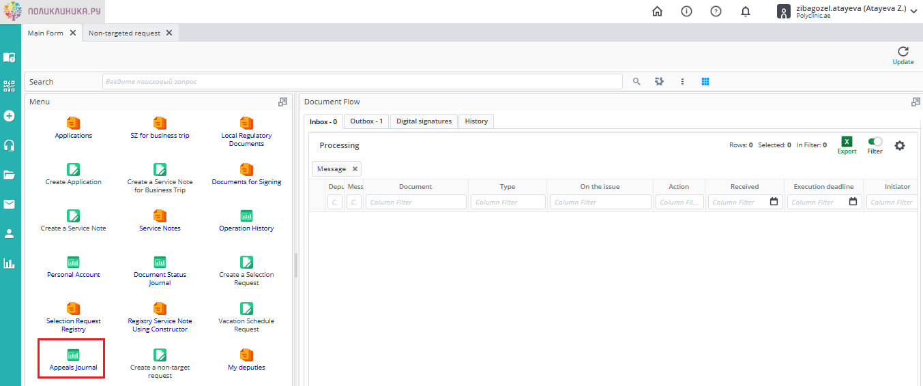Viewport: 923px width, 386px height.
Task: Switch to the Outbox tab
Action: (366, 121)
